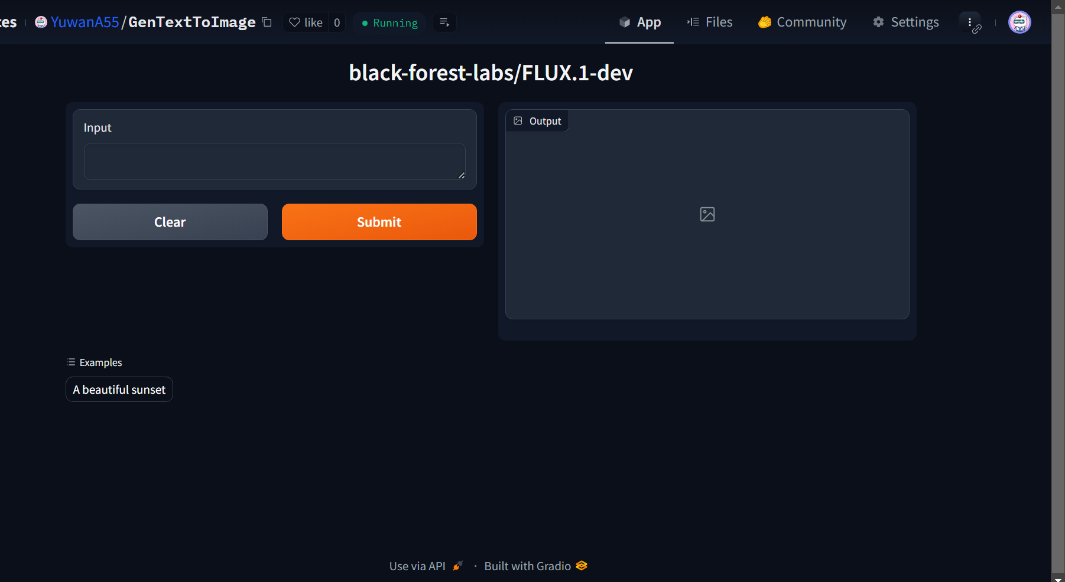Click the Output tab image icon
Screen dimensions: 1065x582
point(517,120)
